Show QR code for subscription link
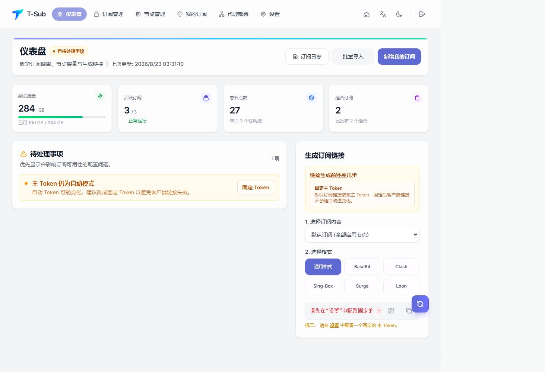Viewport: 545px width, 372px height. point(391,311)
